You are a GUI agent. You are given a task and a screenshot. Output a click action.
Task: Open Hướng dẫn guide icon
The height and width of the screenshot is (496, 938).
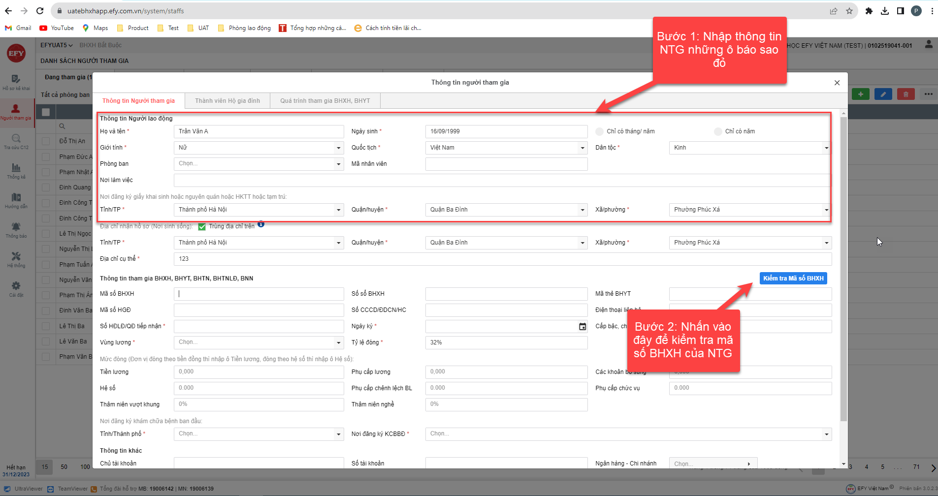point(16,198)
